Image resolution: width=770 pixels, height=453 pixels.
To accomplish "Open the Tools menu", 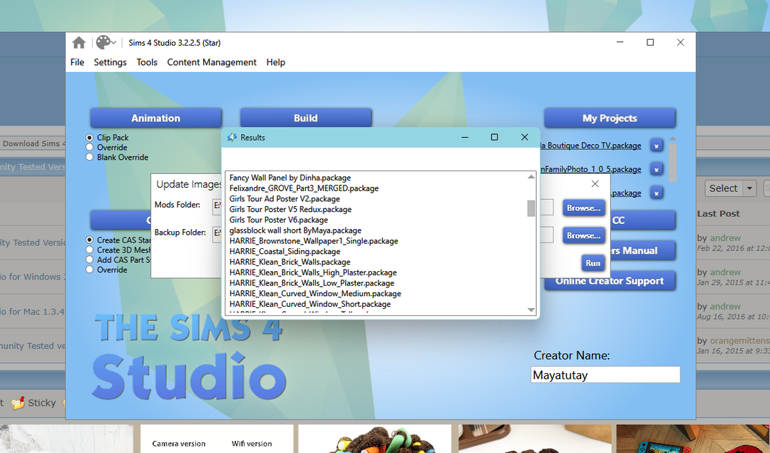I will [147, 62].
